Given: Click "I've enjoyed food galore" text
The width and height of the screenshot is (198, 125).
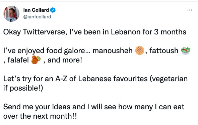Looking at the screenshot, I should coord(47,51).
